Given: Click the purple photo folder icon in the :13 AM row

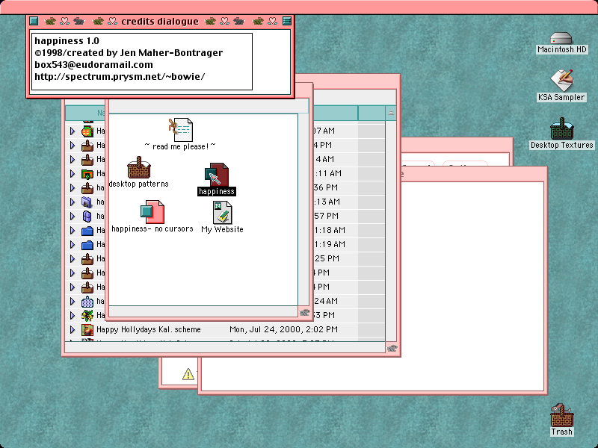Looking at the screenshot, I should [x=87, y=202].
